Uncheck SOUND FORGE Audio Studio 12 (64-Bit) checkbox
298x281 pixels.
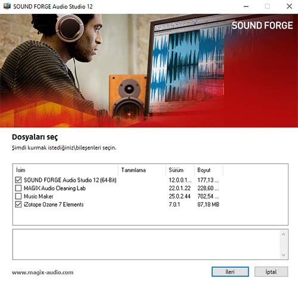click(x=18, y=180)
